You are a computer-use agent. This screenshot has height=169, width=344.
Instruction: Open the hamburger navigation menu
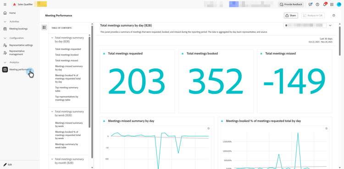(5, 5)
